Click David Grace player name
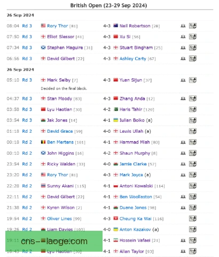 tap(60, 131)
